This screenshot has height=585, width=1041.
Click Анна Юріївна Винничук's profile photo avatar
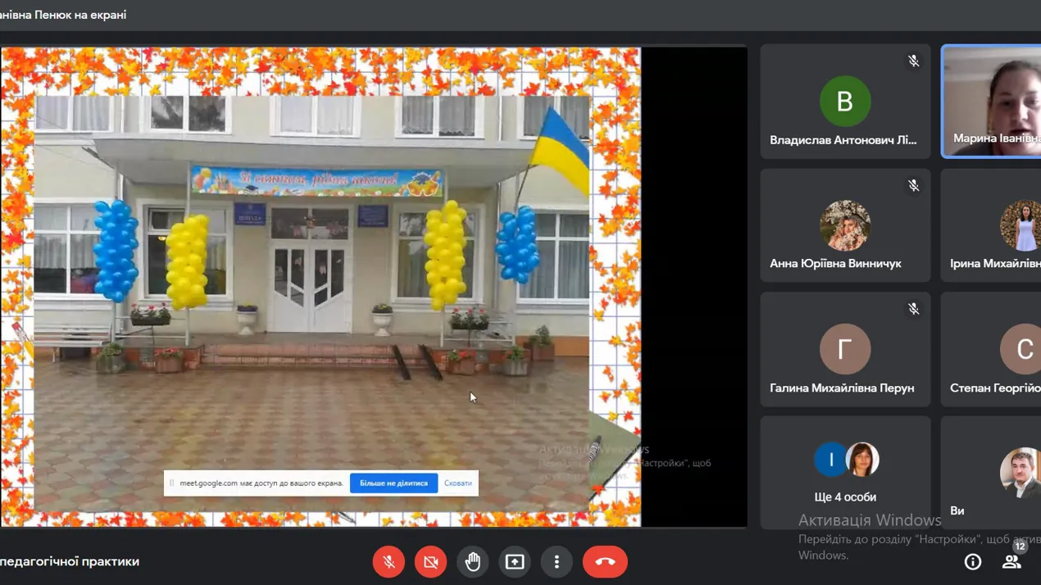tap(845, 225)
